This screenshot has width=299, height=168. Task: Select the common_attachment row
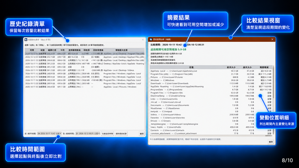[211, 134]
